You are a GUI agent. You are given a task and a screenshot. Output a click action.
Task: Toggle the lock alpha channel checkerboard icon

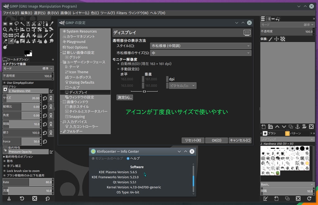pos(283,39)
